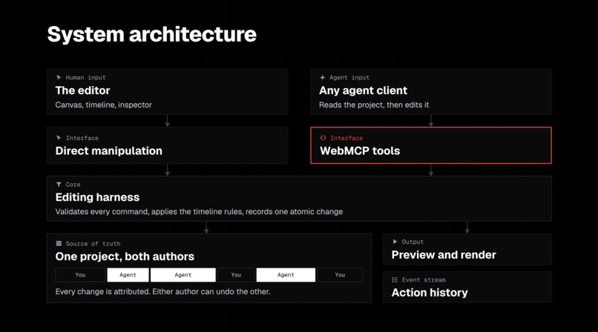Select the System architecture slide title
Screen dimensions: 598x332
point(152,34)
